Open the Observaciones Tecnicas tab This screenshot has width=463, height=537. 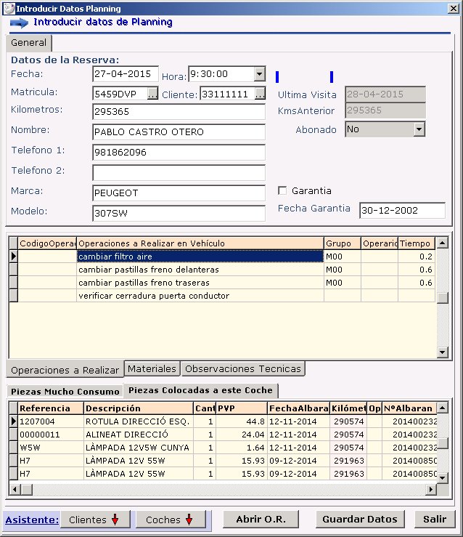coord(243,369)
